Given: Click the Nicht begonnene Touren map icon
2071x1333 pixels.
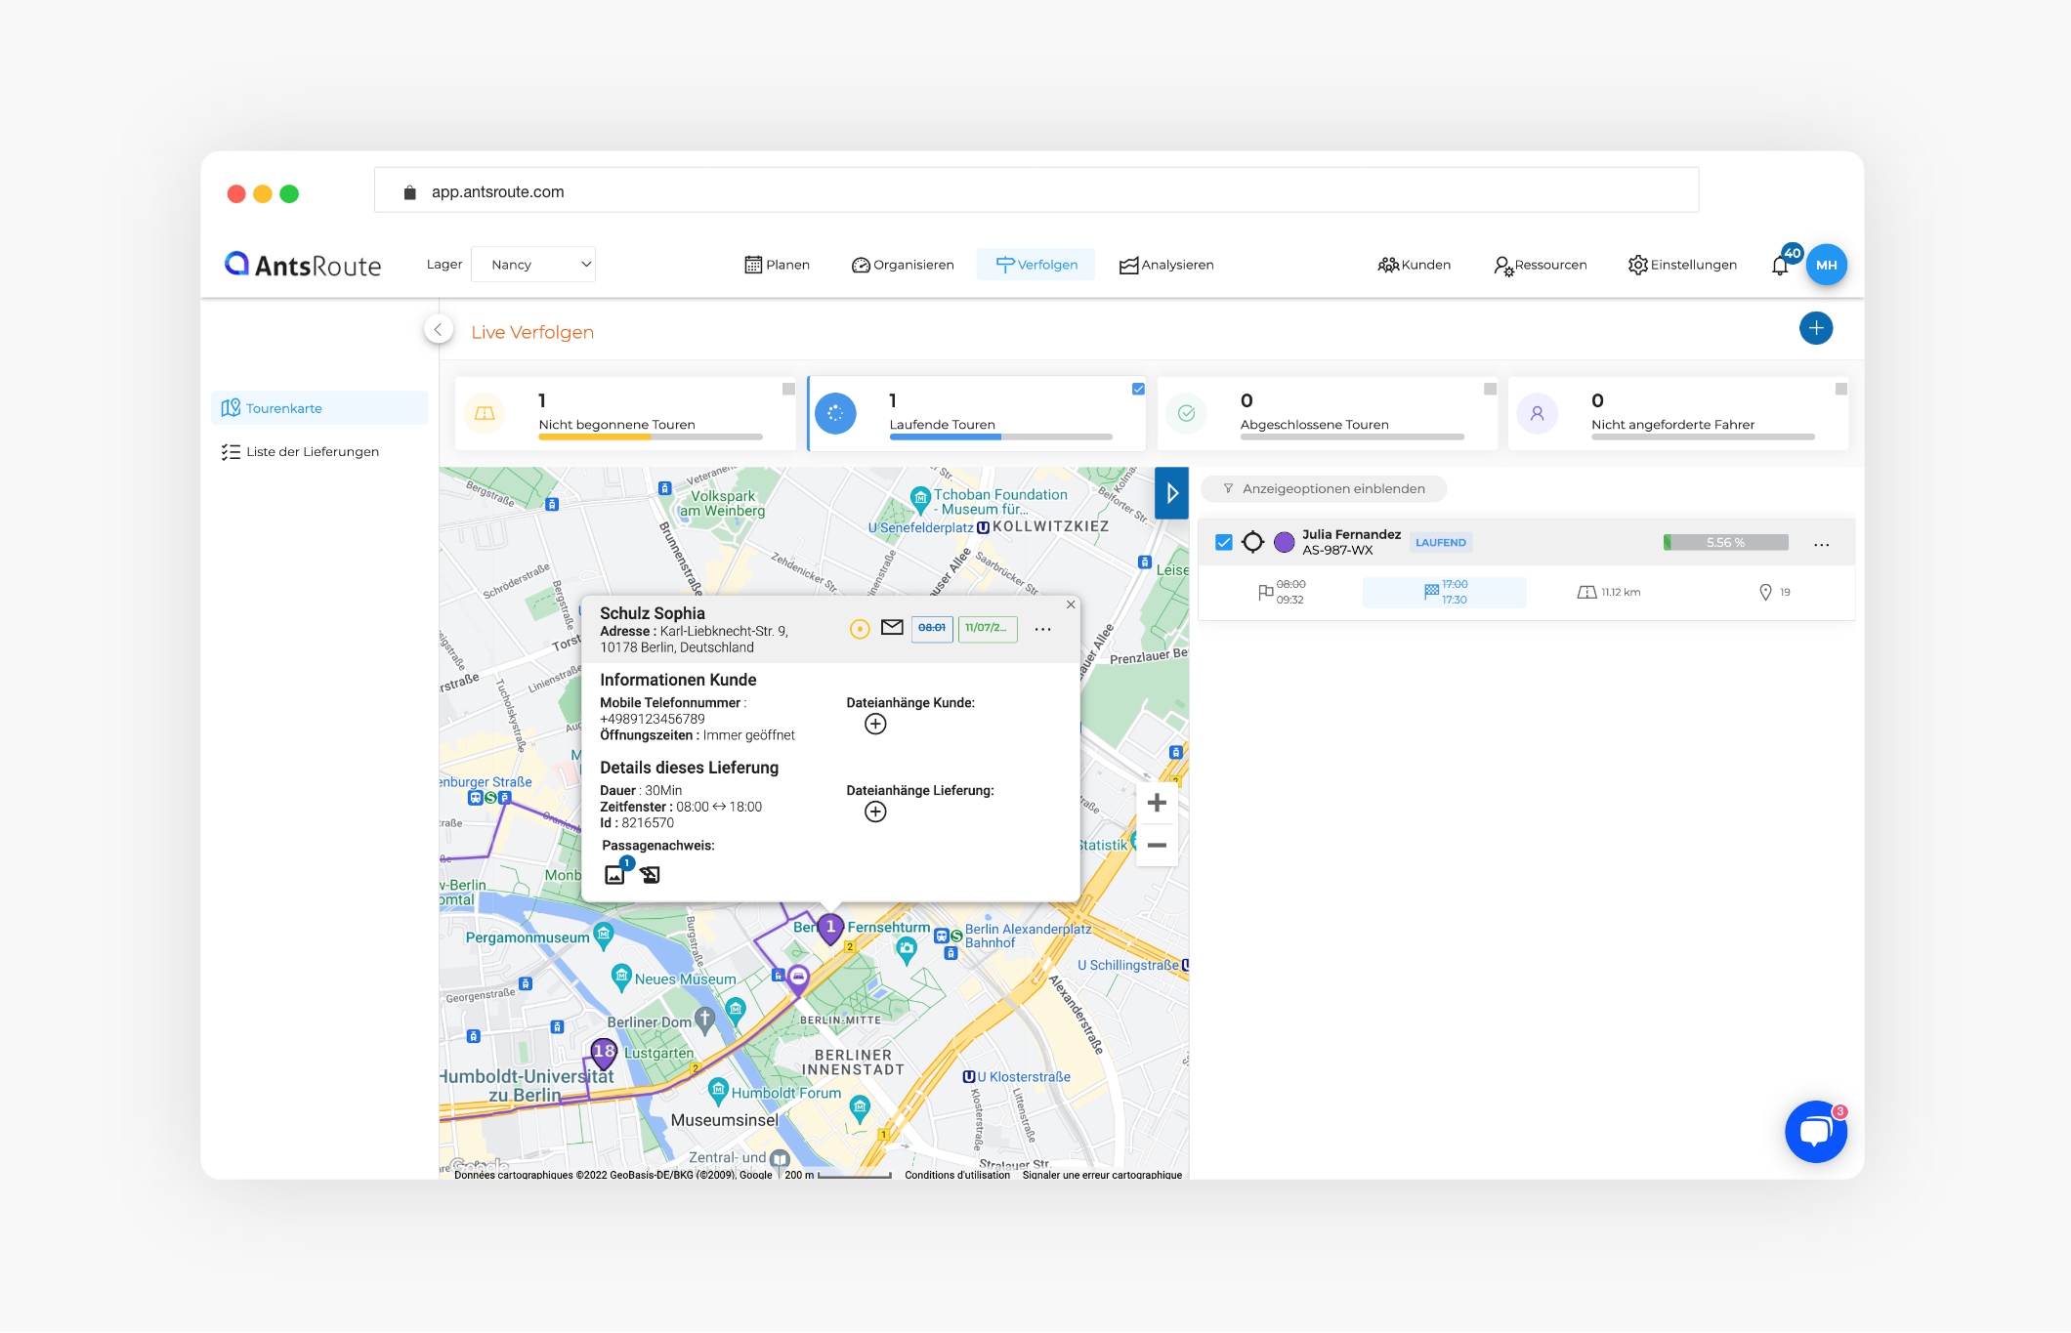Looking at the screenshot, I should [485, 414].
